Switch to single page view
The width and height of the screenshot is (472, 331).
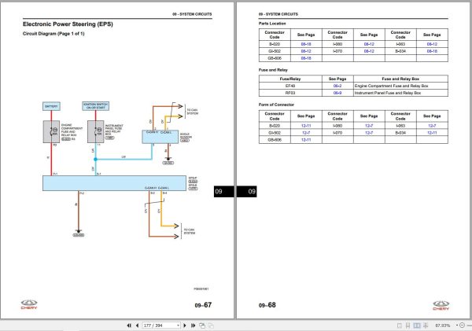(400, 325)
